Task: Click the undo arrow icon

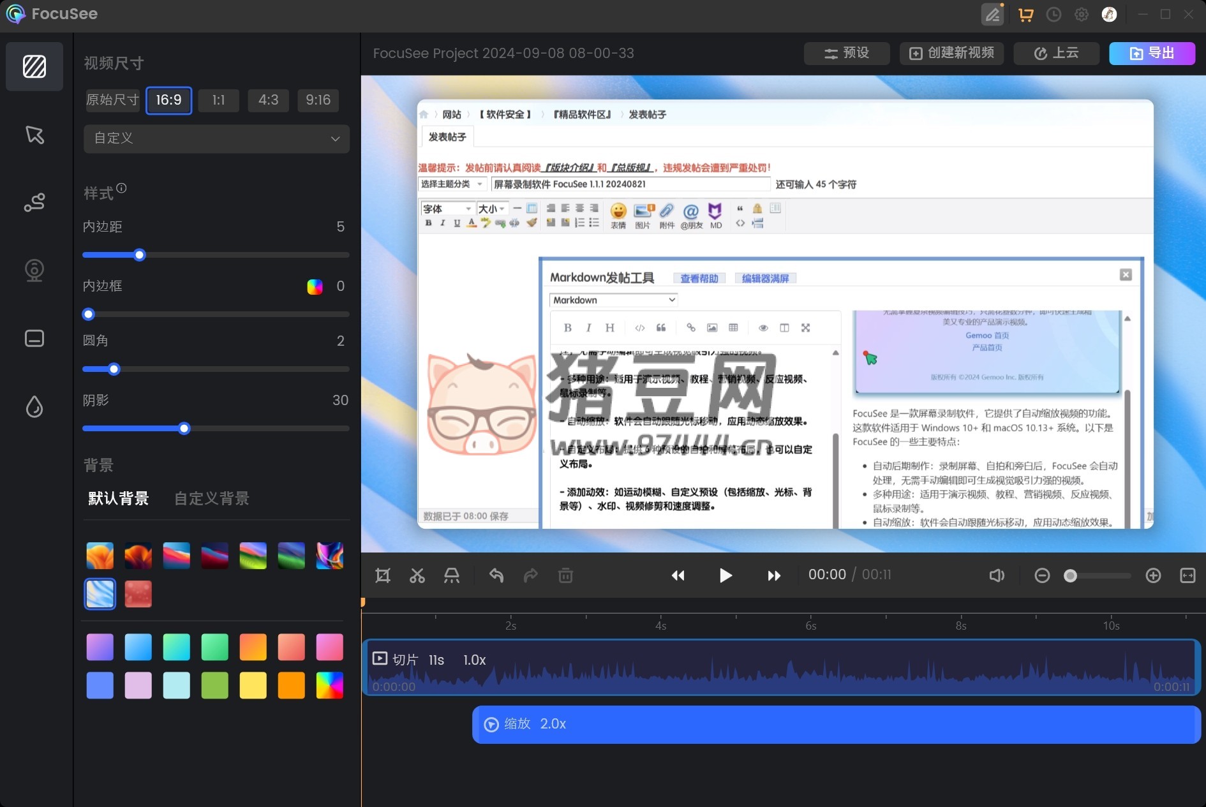Action: 496,575
